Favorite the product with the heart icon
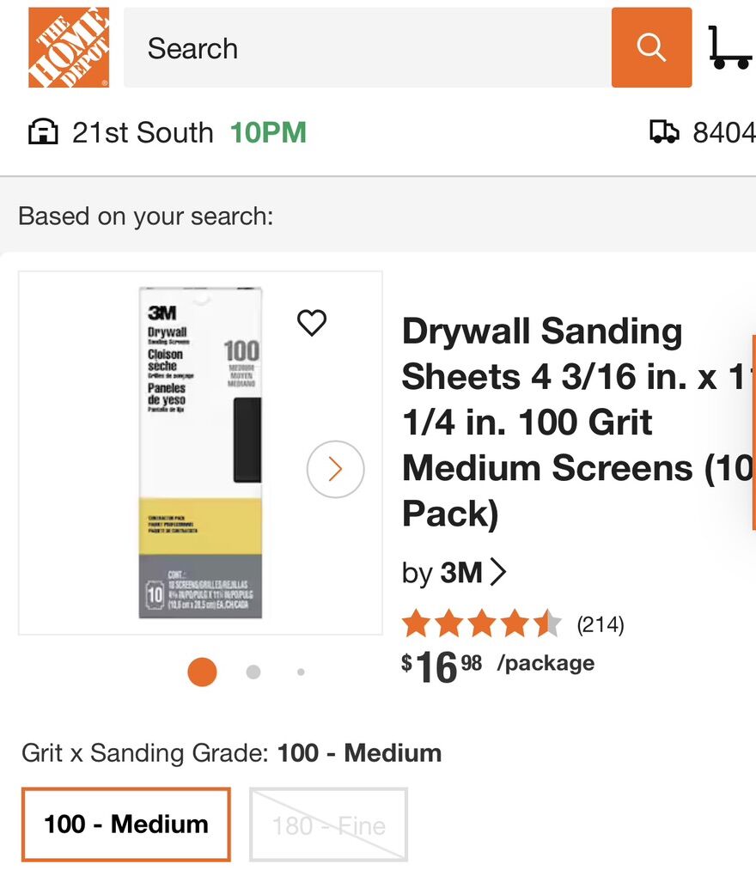 coord(312,323)
